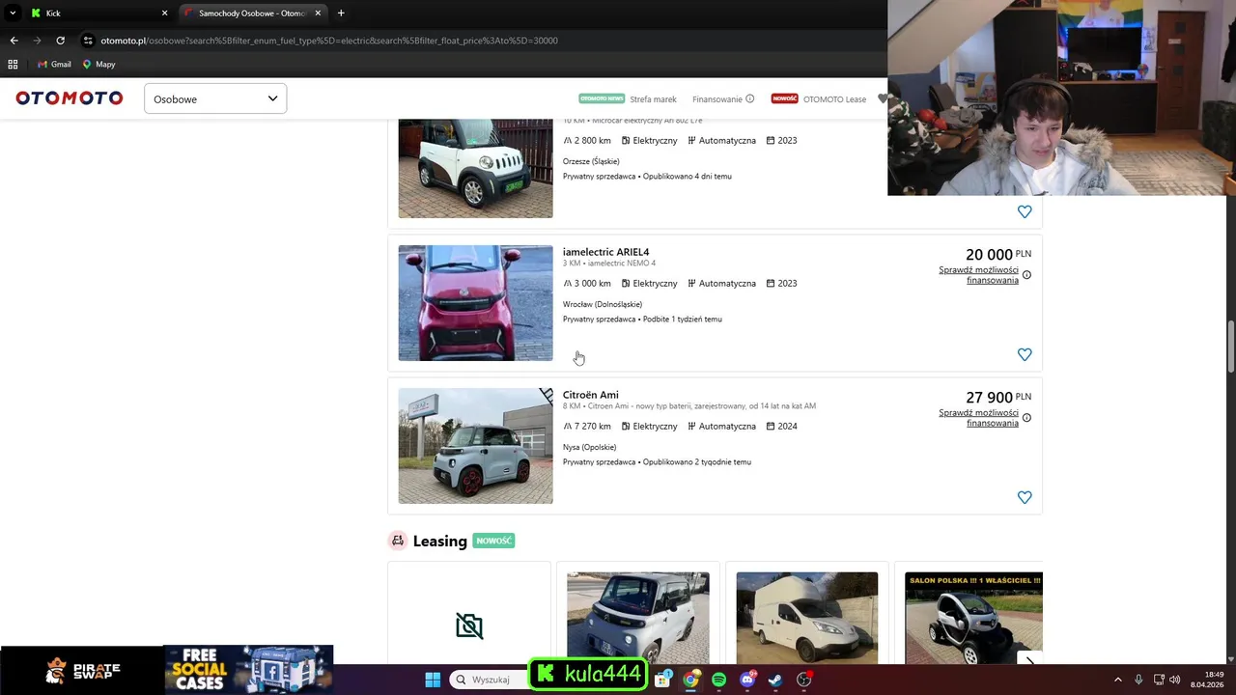Click the info icon beside ARIEL4 financing link
The width and height of the screenshot is (1236, 695).
click(x=1026, y=275)
